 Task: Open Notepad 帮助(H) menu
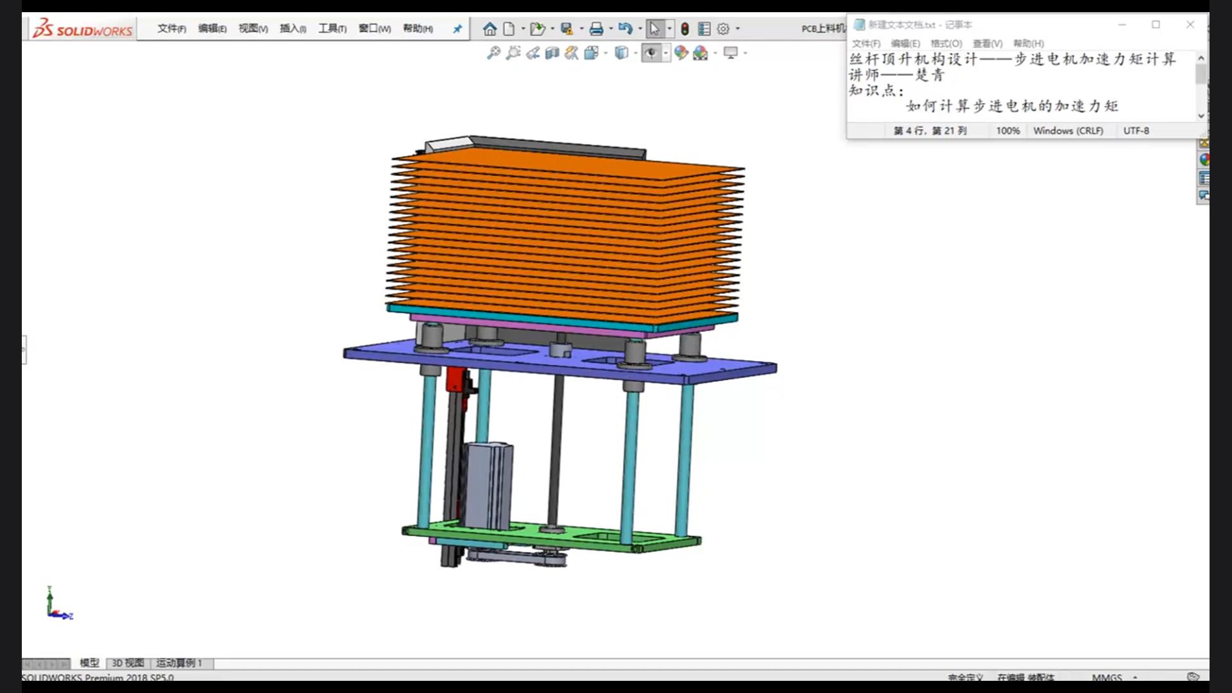pyautogui.click(x=1029, y=44)
